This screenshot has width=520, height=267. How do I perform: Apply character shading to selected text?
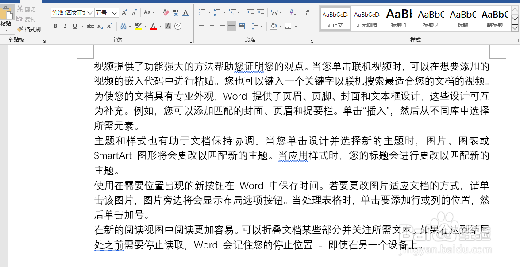[x=168, y=26]
